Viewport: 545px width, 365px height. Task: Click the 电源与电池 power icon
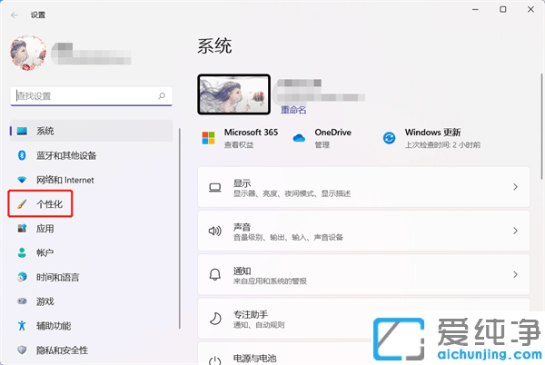215,360
